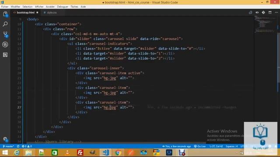Open the Python icon in taskbar
The height and width of the screenshot is (157, 280).
156,153
